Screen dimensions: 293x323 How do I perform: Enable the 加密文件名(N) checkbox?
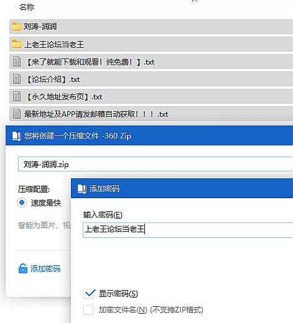(x=88, y=310)
